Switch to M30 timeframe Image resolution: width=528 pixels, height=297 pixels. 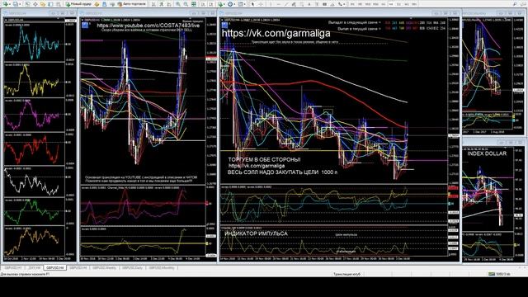[x=375, y=4]
